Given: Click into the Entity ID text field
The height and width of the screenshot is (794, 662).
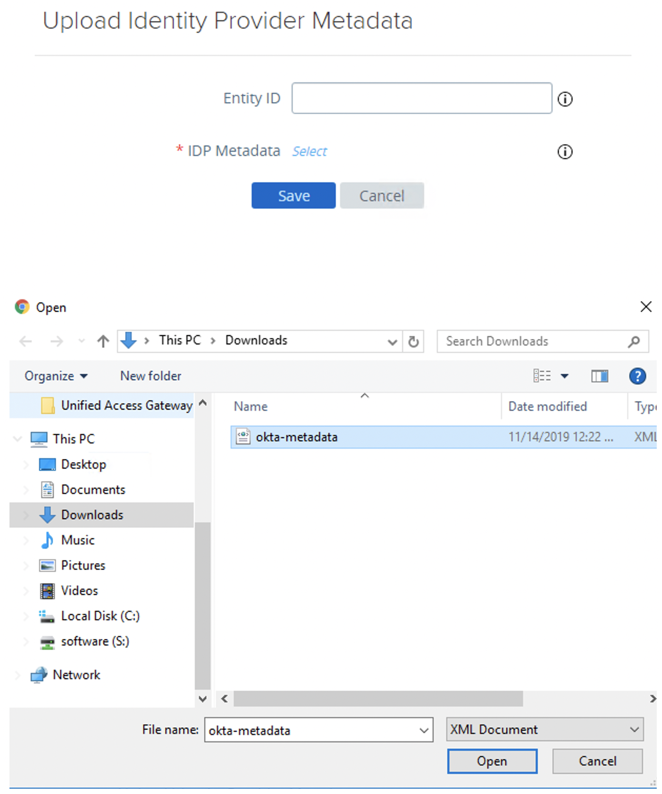Looking at the screenshot, I should coord(422,98).
